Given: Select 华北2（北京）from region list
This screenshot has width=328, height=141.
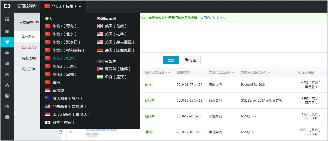Looking at the screenshot, I should coord(61,34).
